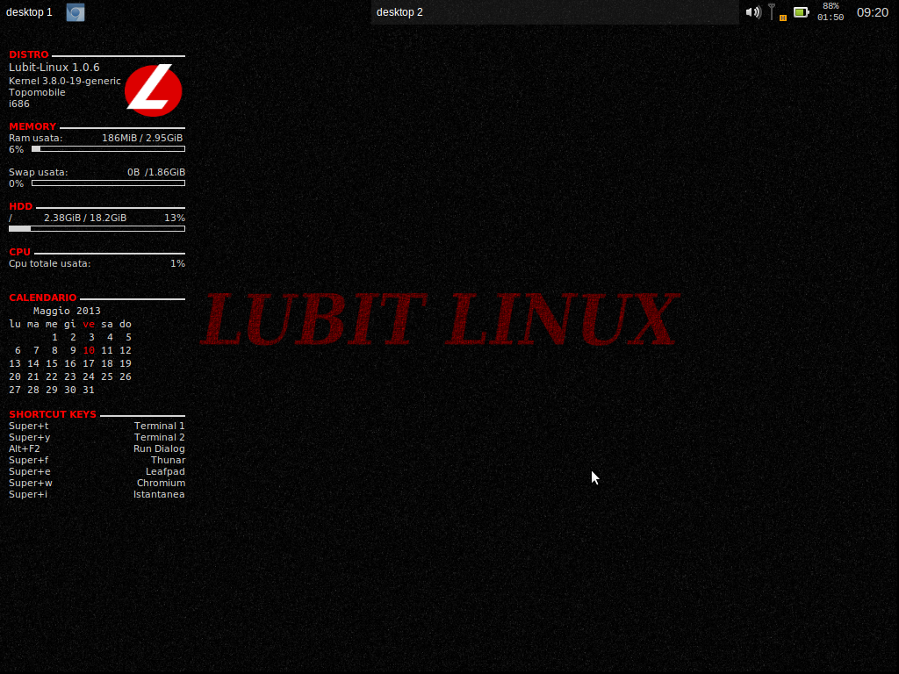
Task: Click the Thunar shortcut entry
Action: pyautogui.click(x=168, y=460)
